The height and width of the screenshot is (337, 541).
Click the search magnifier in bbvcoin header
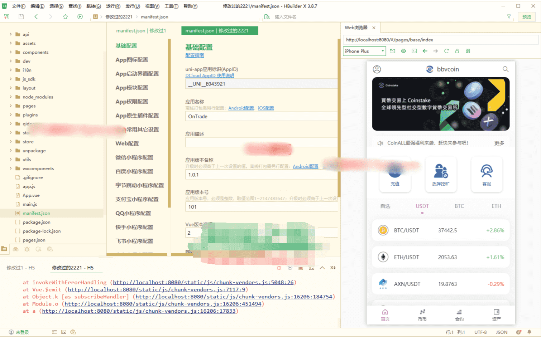tap(506, 69)
